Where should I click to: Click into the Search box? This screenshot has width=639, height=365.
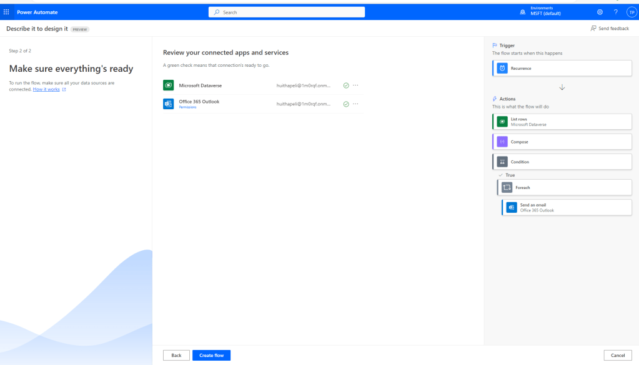[x=287, y=12]
